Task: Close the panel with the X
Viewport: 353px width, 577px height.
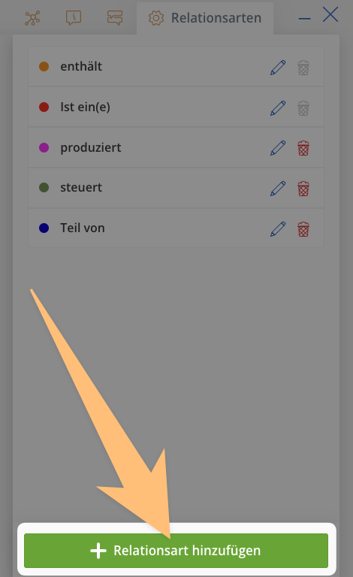Action: click(x=330, y=15)
